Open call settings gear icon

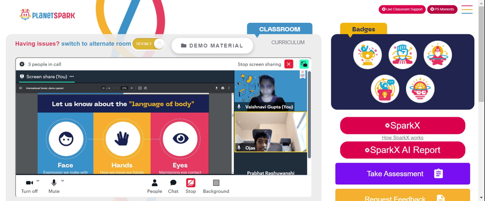(x=22, y=64)
